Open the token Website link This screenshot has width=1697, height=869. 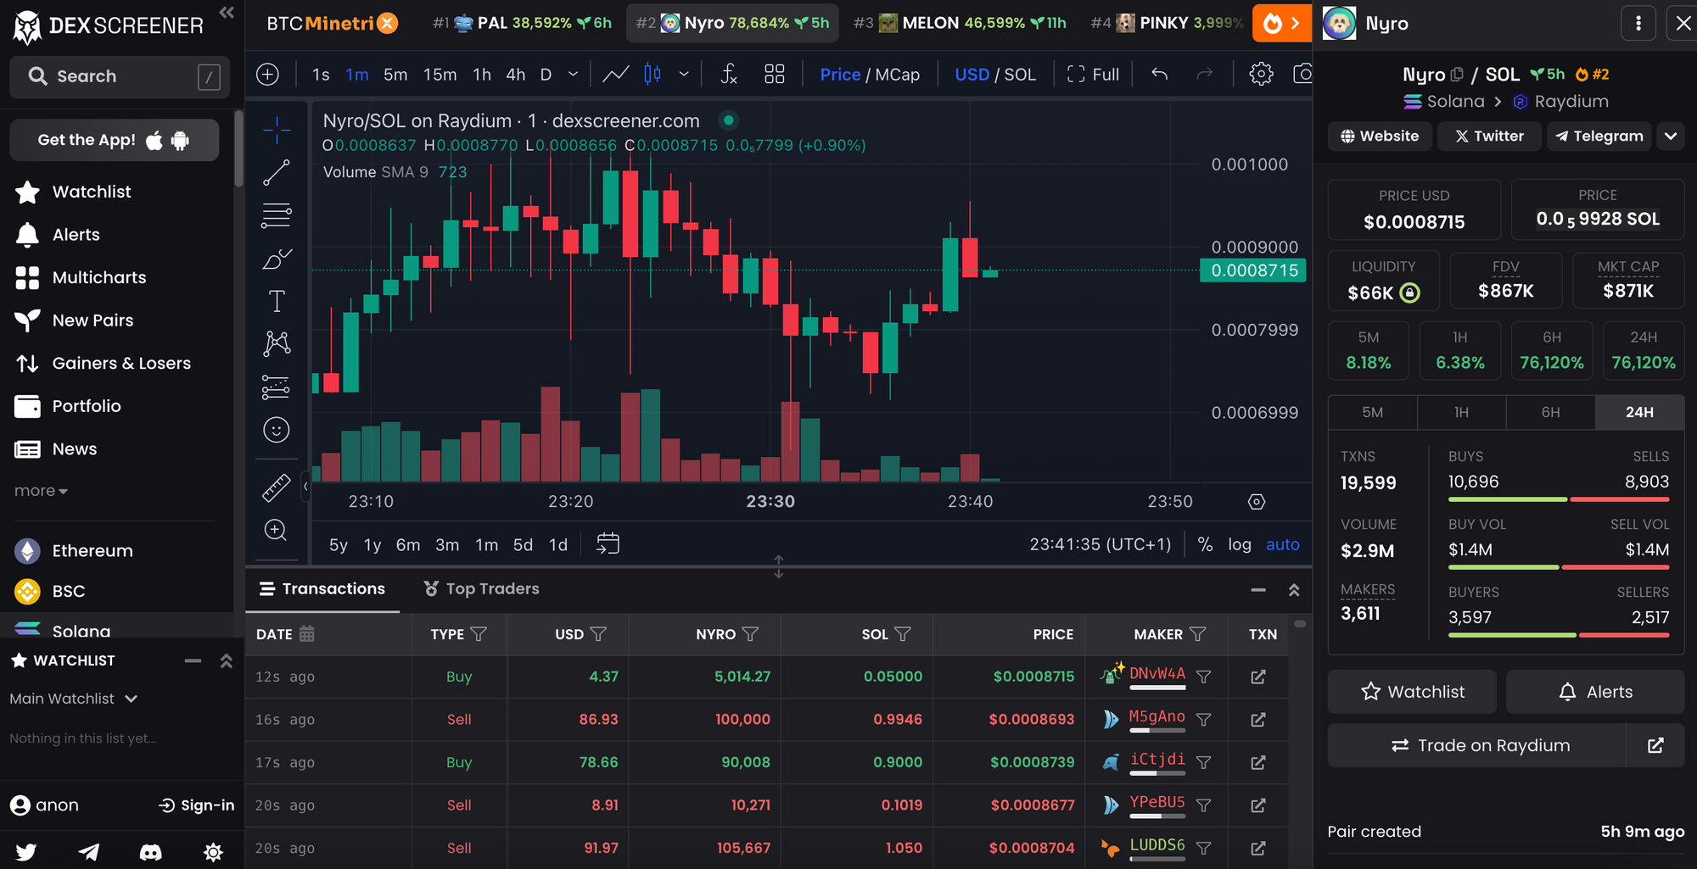click(x=1380, y=136)
